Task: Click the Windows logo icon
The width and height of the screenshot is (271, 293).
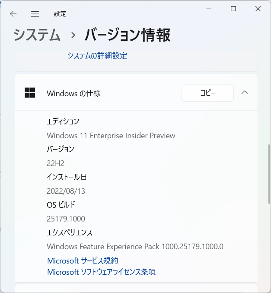Action: point(30,93)
